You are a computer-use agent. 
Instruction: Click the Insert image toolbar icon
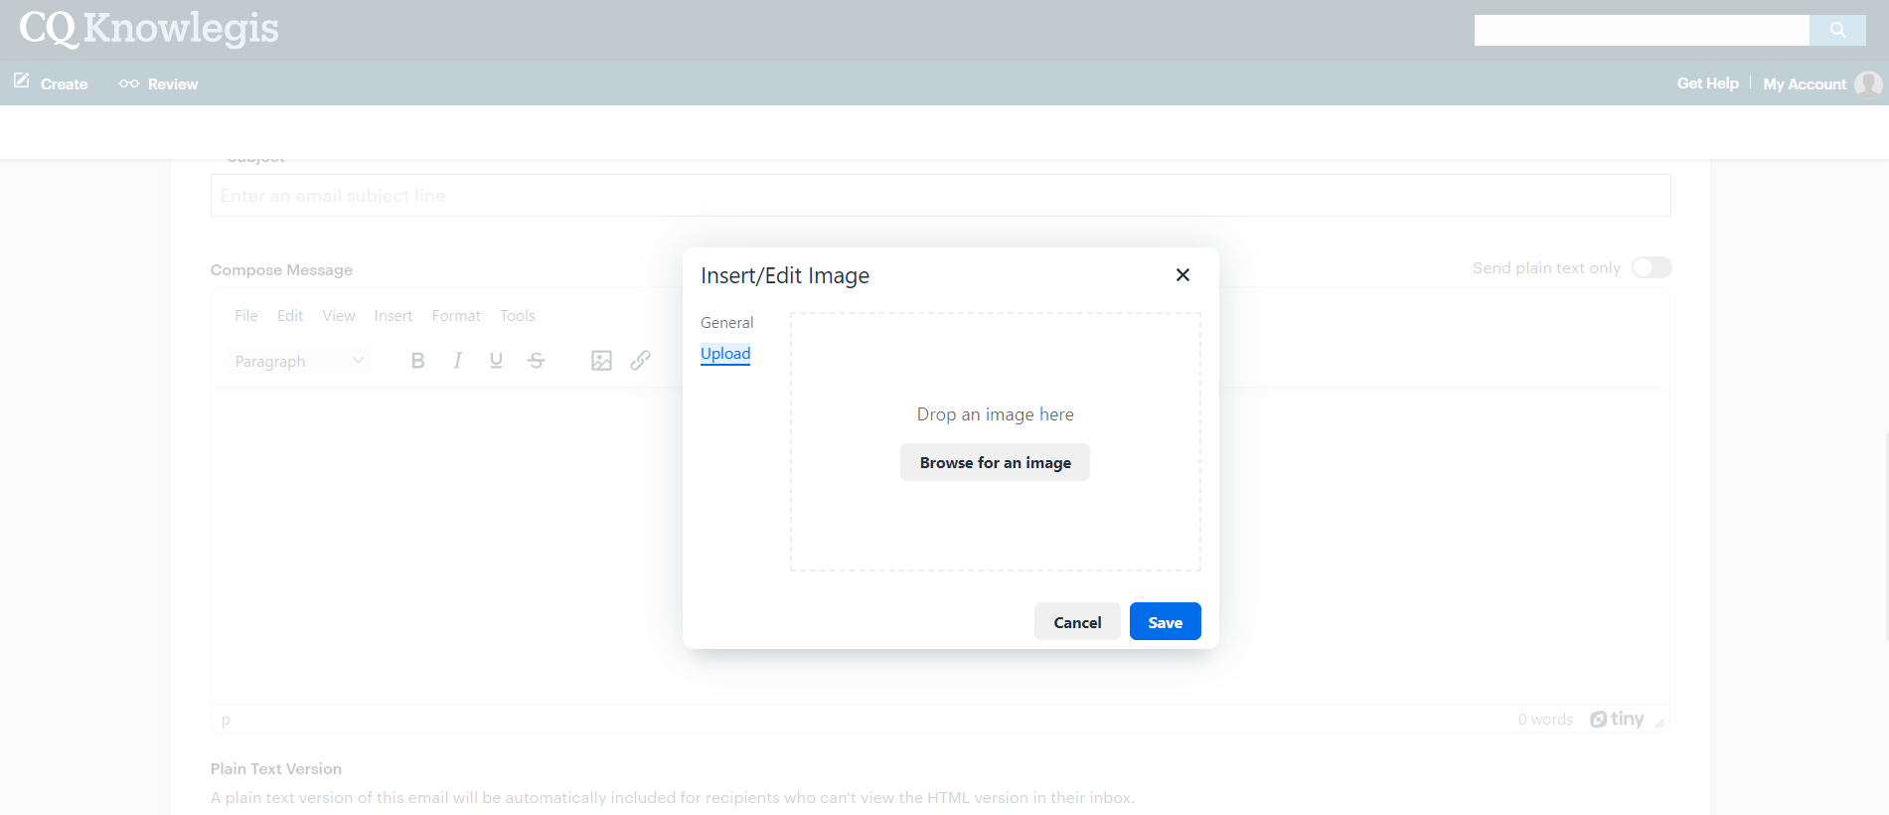point(601,361)
